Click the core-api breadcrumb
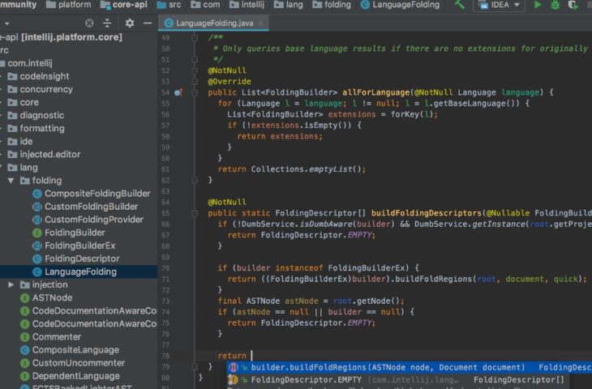592x389 pixels. (124, 5)
